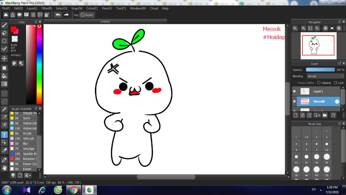Screen dimensions: 346x195
Task: Click the share export icon in toolbar
Action: point(13,15)
